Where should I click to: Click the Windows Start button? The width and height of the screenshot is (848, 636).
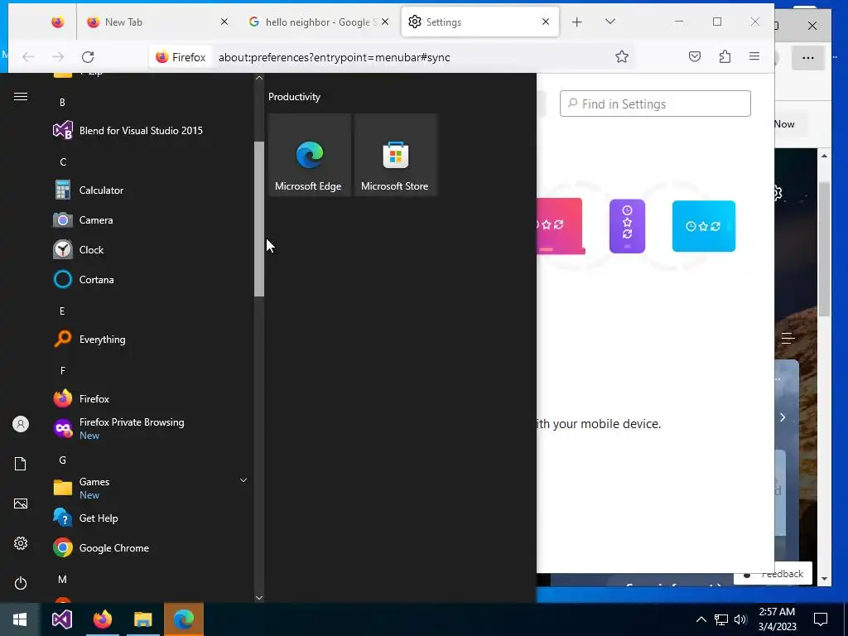tap(20, 619)
